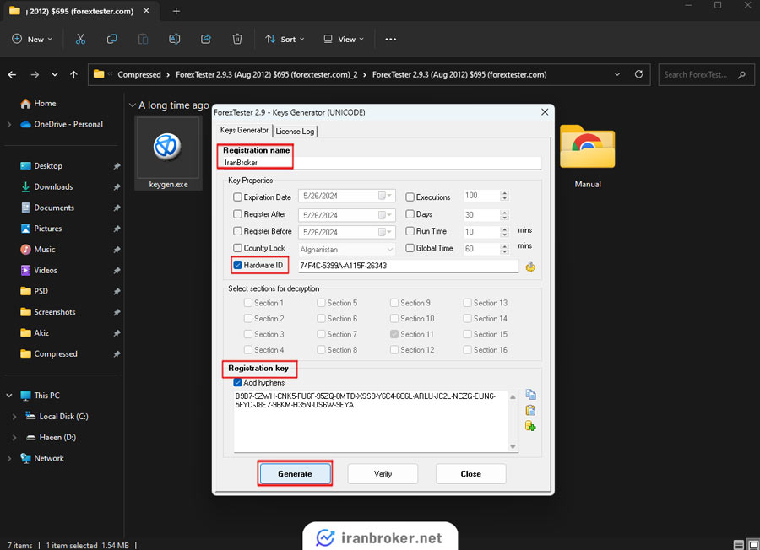Screen dimensions: 760x550
Task: Collapse the This PC tree node
Action: coord(9,395)
